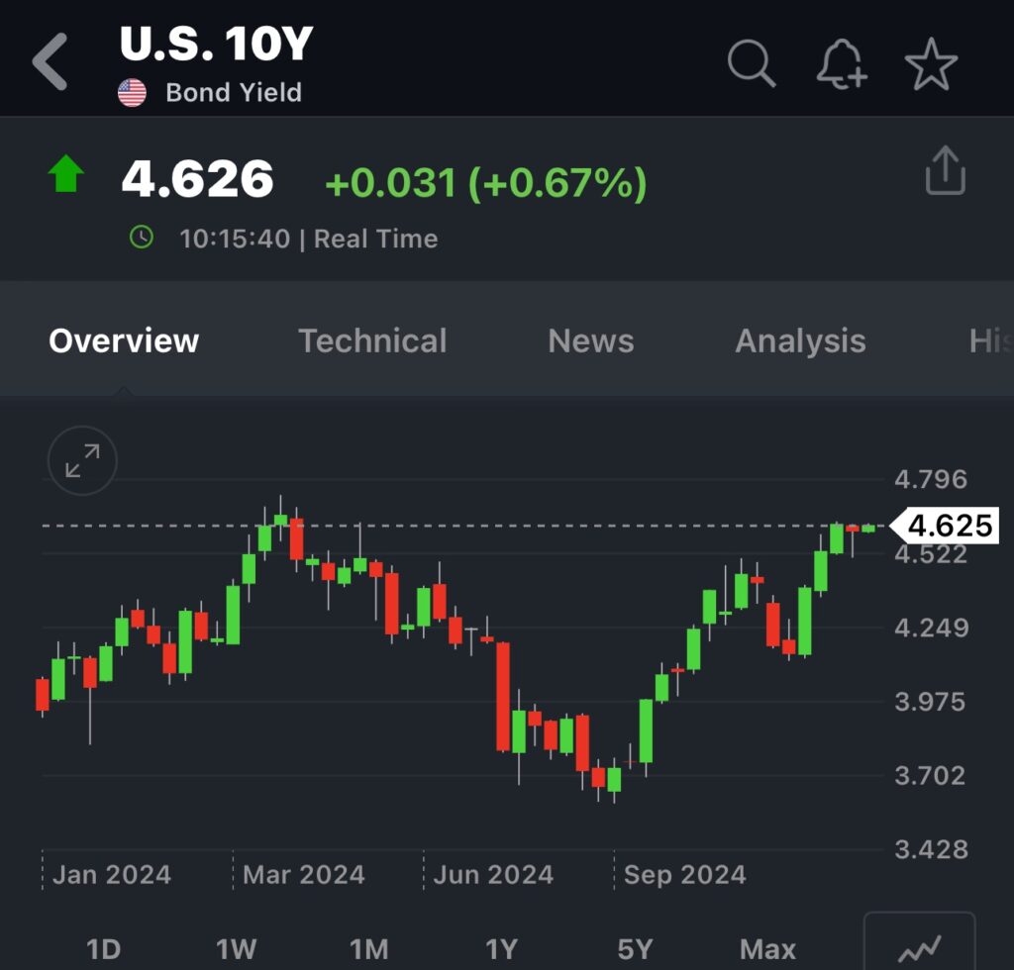The width and height of the screenshot is (1014, 970).
Task: Switch to the Technical tab
Action: (372, 340)
